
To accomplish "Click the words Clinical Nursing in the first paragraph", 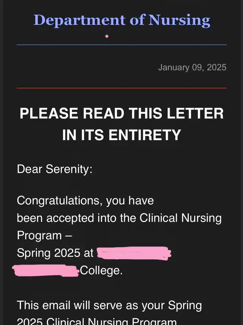I will 180,218.
